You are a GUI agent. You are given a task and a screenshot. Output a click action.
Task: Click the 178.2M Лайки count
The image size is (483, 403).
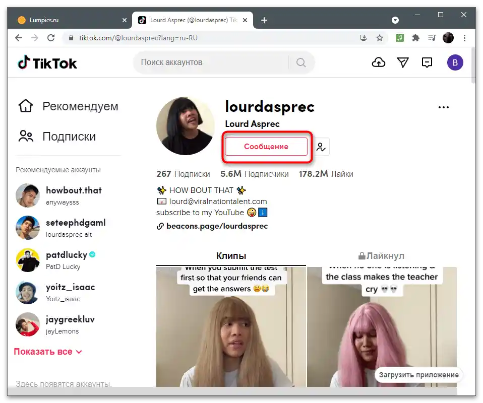326,174
